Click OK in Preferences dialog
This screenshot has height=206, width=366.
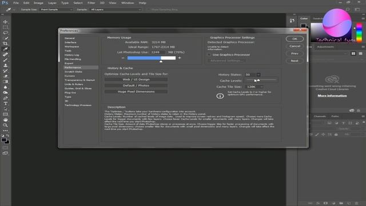(x=295, y=39)
